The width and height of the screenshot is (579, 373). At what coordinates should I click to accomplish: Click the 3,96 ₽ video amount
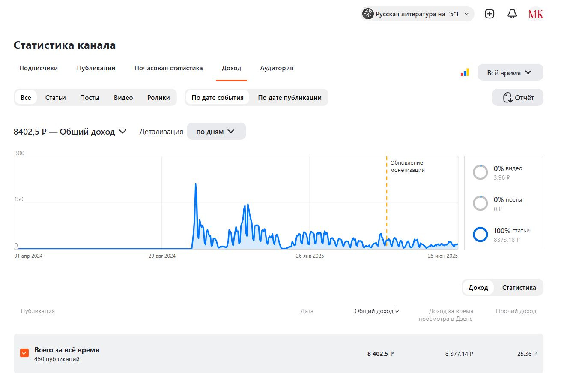pyautogui.click(x=502, y=177)
